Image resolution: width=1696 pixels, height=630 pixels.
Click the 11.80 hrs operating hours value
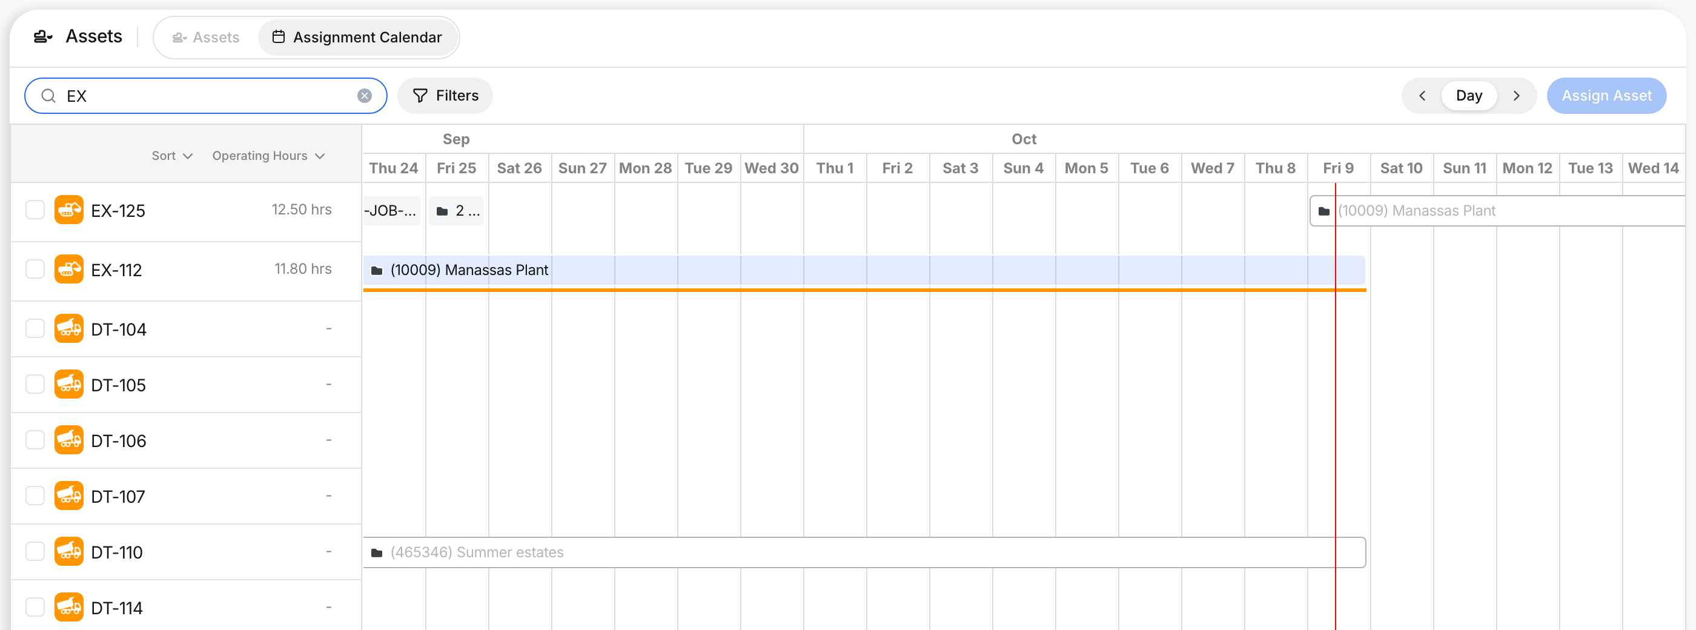tap(303, 268)
